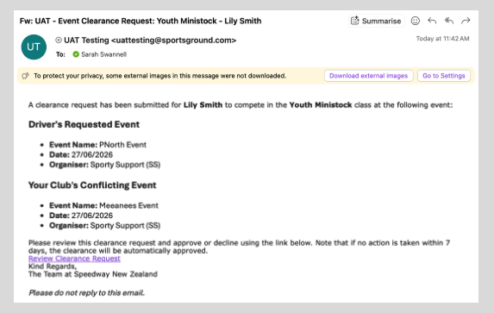Click 'The Team at Speedway New Zealand'
The width and height of the screenshot is (494, 313).
tap(93, 274)
